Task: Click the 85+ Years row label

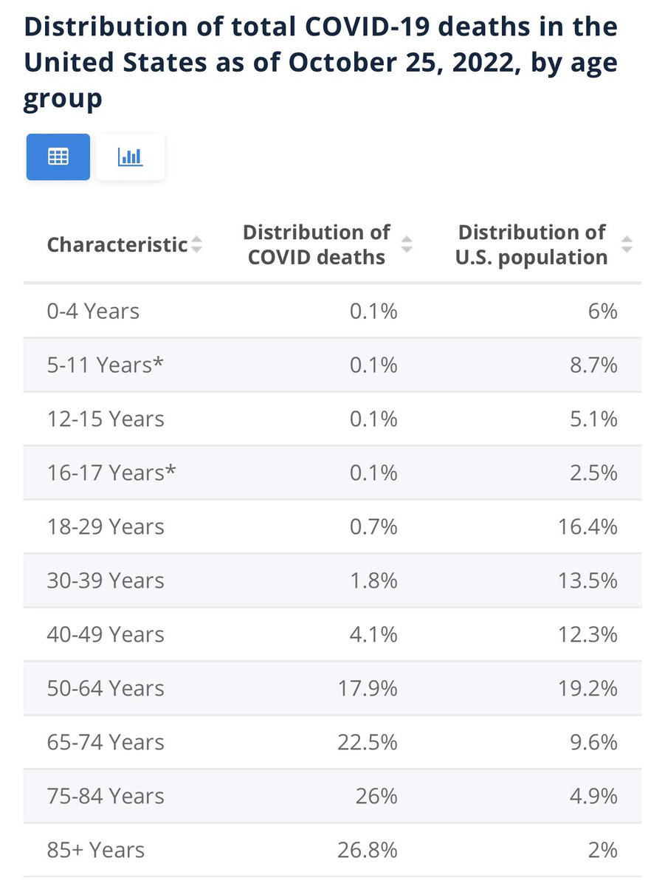Action: [x=96, y=850]
